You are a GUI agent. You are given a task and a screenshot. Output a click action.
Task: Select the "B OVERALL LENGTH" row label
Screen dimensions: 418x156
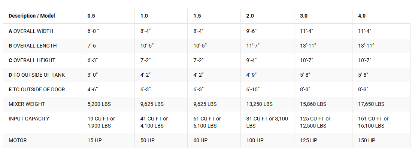click(x=33, y=46)
